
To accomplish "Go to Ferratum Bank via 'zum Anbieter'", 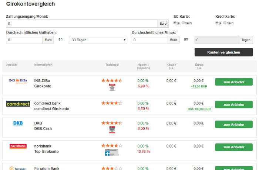I will click(234, 168).
